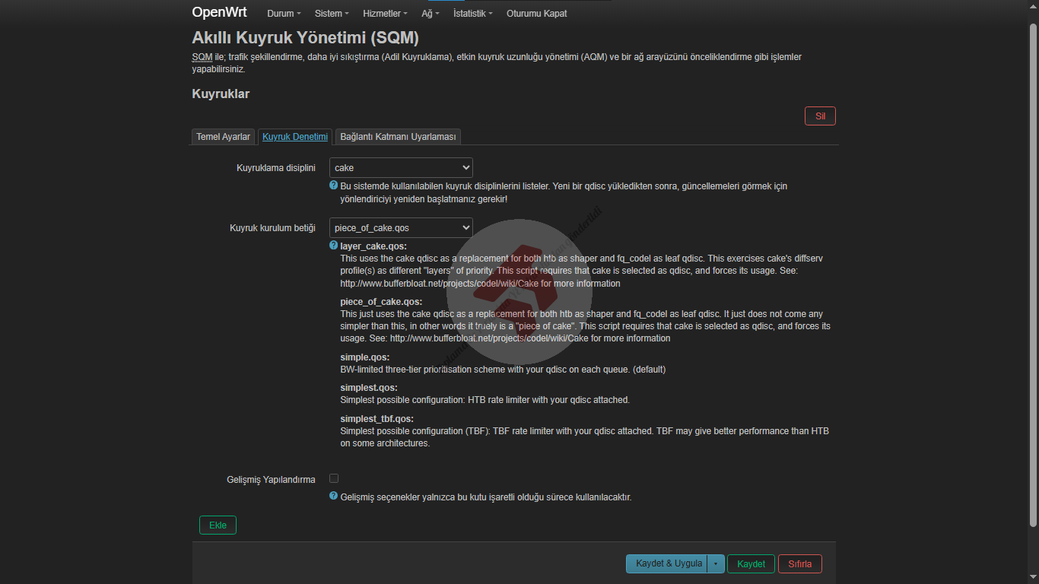Click the Kaydet & Uygula button
Viewport: 1039px width, 584px height.
pyautogui.click(x=667, y=563)
